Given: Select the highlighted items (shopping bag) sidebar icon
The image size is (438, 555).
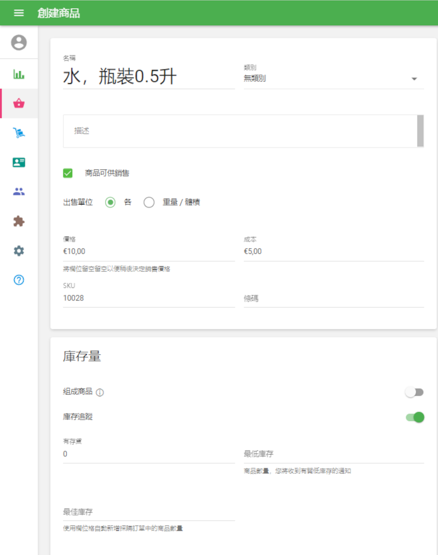Looking at the screenshot, I should (x=18, y=103).
